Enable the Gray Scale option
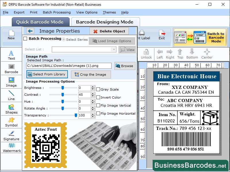The height and width of the screenshot is (172, 230). point(98,89)
